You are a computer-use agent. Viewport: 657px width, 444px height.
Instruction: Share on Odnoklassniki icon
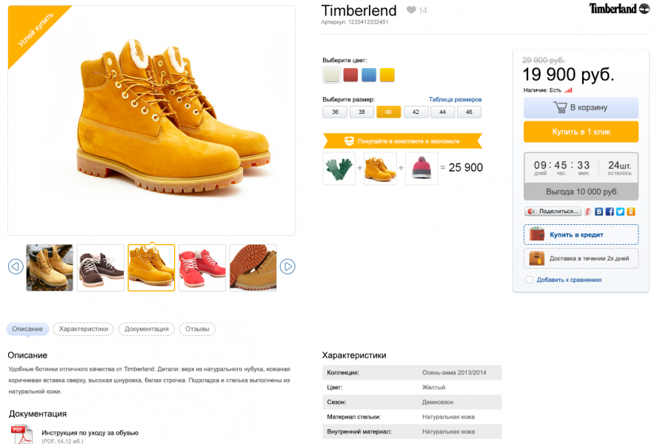[630, 212]
